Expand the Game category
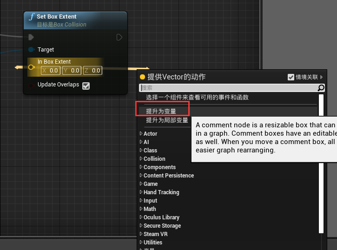Viewport: 337px width, 250px height. pos(141,184)
